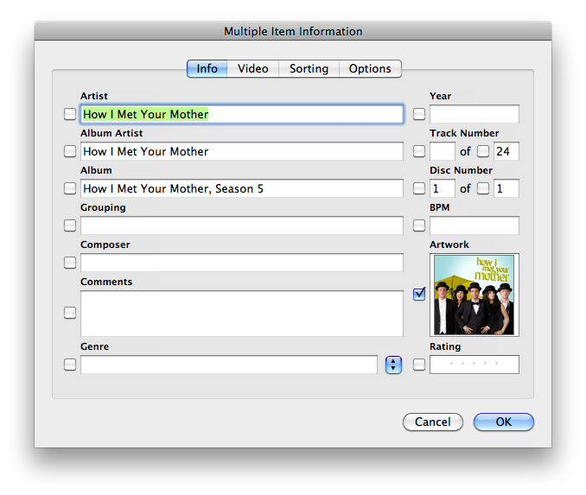Click the Info tab

coord(207,68)
